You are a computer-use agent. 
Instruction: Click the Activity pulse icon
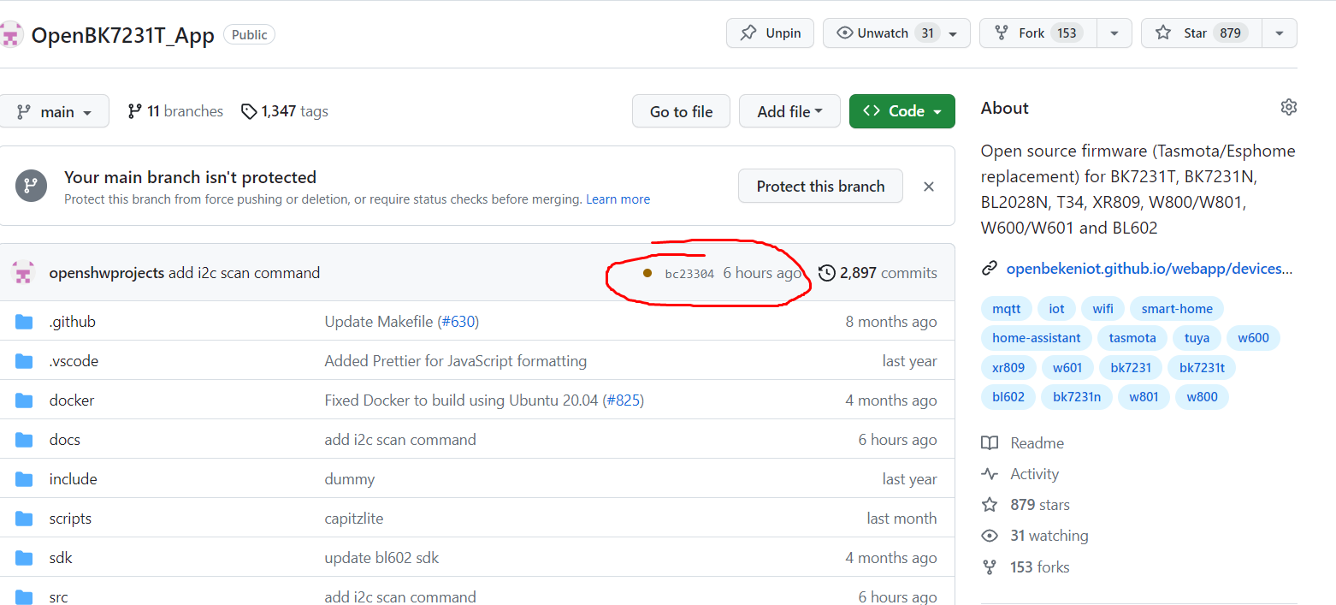(990, 474)
